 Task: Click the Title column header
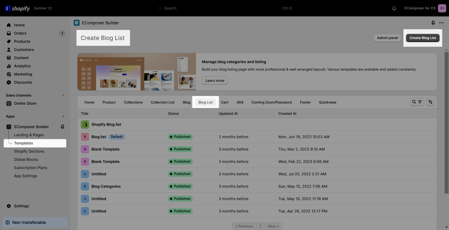point(85,113)
